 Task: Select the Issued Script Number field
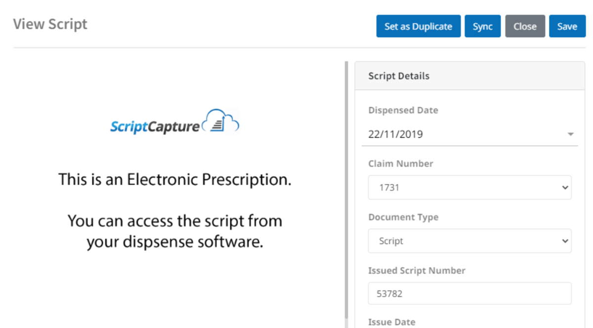click(x=469, y=293)
